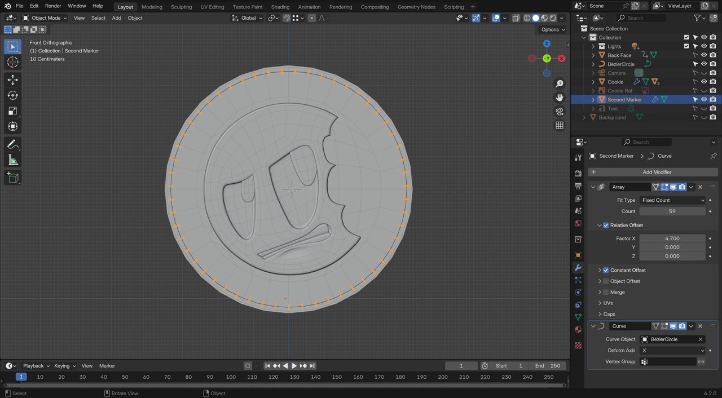Toggle camera view icon in viewport
722x398 pixels.
(560, 112)
